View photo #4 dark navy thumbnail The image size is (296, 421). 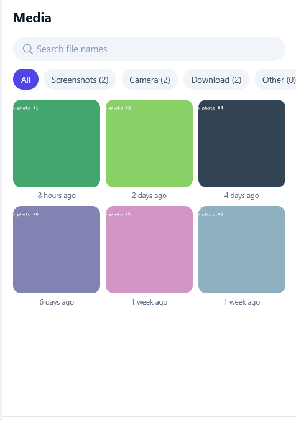[x=242, y=144]
